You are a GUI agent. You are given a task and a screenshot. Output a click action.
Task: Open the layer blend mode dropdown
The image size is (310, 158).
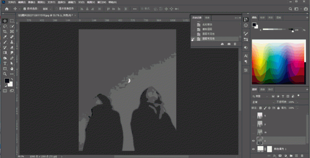pyautogui.click(x=263, y=102)
